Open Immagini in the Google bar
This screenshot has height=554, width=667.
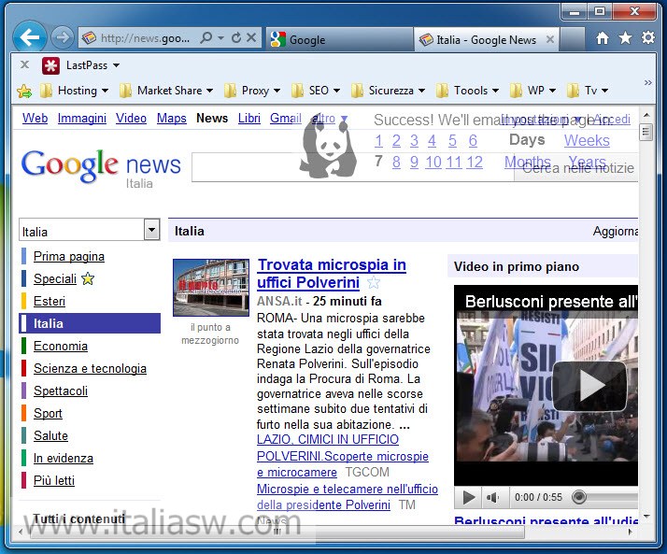pyautogui.click(x=82, y=119)
